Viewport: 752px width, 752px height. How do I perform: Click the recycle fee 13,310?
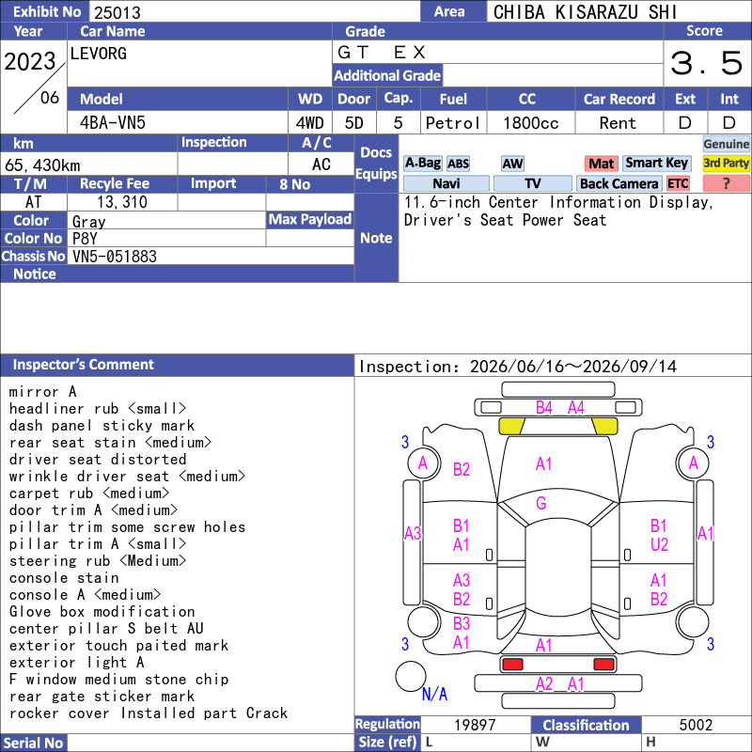(122, 202)
